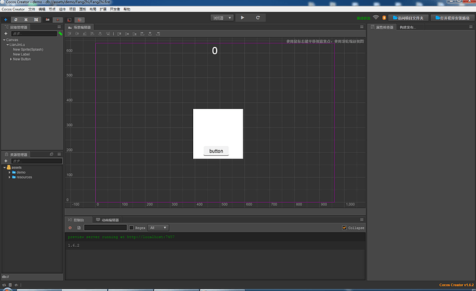
Task: Click add asset plus icon in assets panel
Action: (x=6, y=161)
